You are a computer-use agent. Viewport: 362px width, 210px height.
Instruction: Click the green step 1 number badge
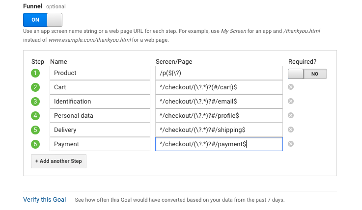pyautogui.click(x=35, y=74)
